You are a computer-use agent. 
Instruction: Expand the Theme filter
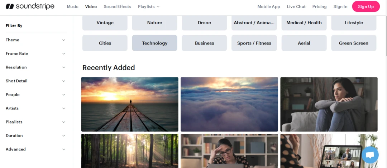36,40
